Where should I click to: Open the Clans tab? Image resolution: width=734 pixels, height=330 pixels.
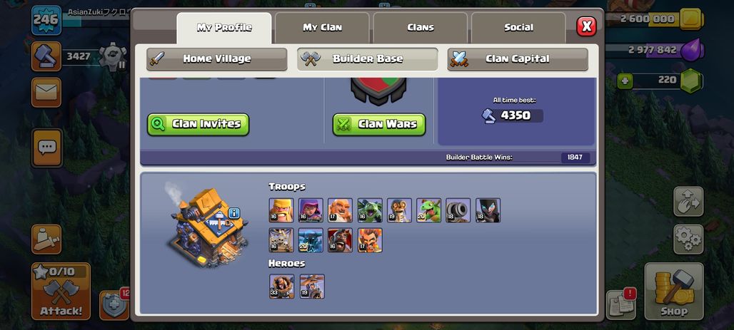(x=421, y=28)
